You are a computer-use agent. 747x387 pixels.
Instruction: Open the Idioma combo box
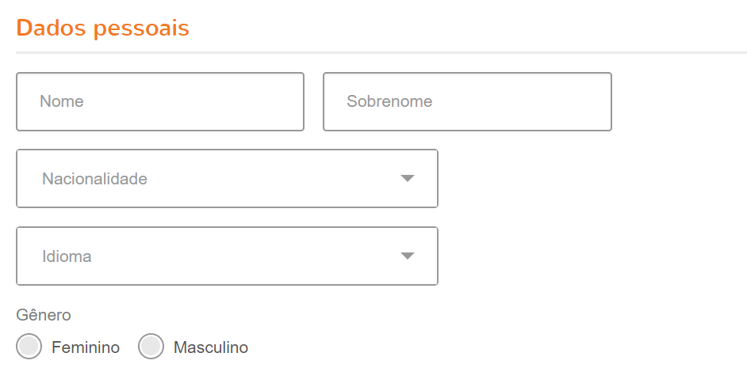227,256
